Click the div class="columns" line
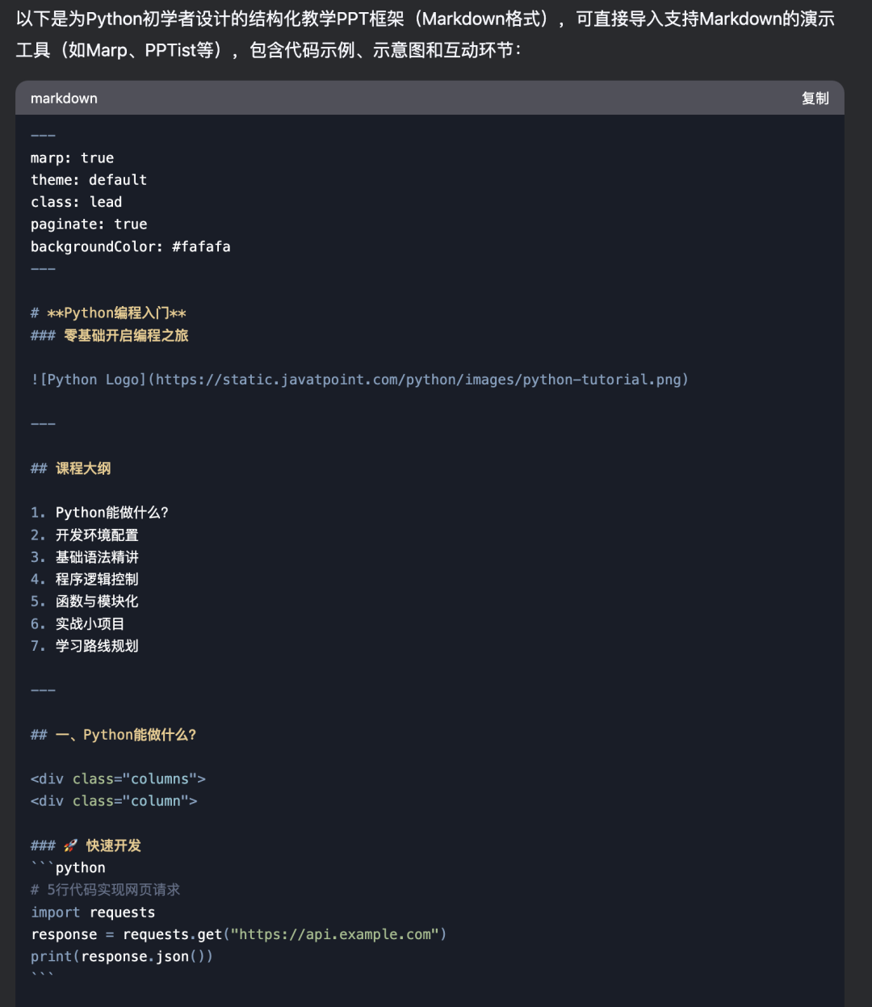 pos(118,779)
